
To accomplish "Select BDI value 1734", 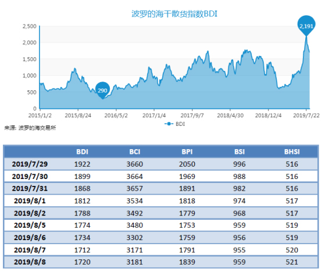I will point(82,238).
